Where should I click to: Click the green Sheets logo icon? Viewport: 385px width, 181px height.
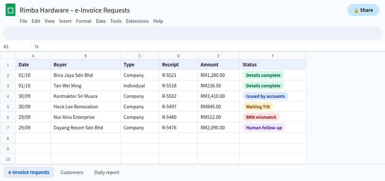point(10,10)
